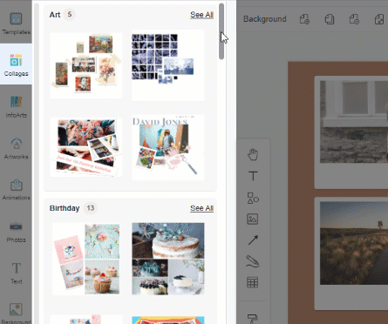Open the Artworks sidebar panel
Viewport: 388px width, 324px height.
tap(16, 149)
